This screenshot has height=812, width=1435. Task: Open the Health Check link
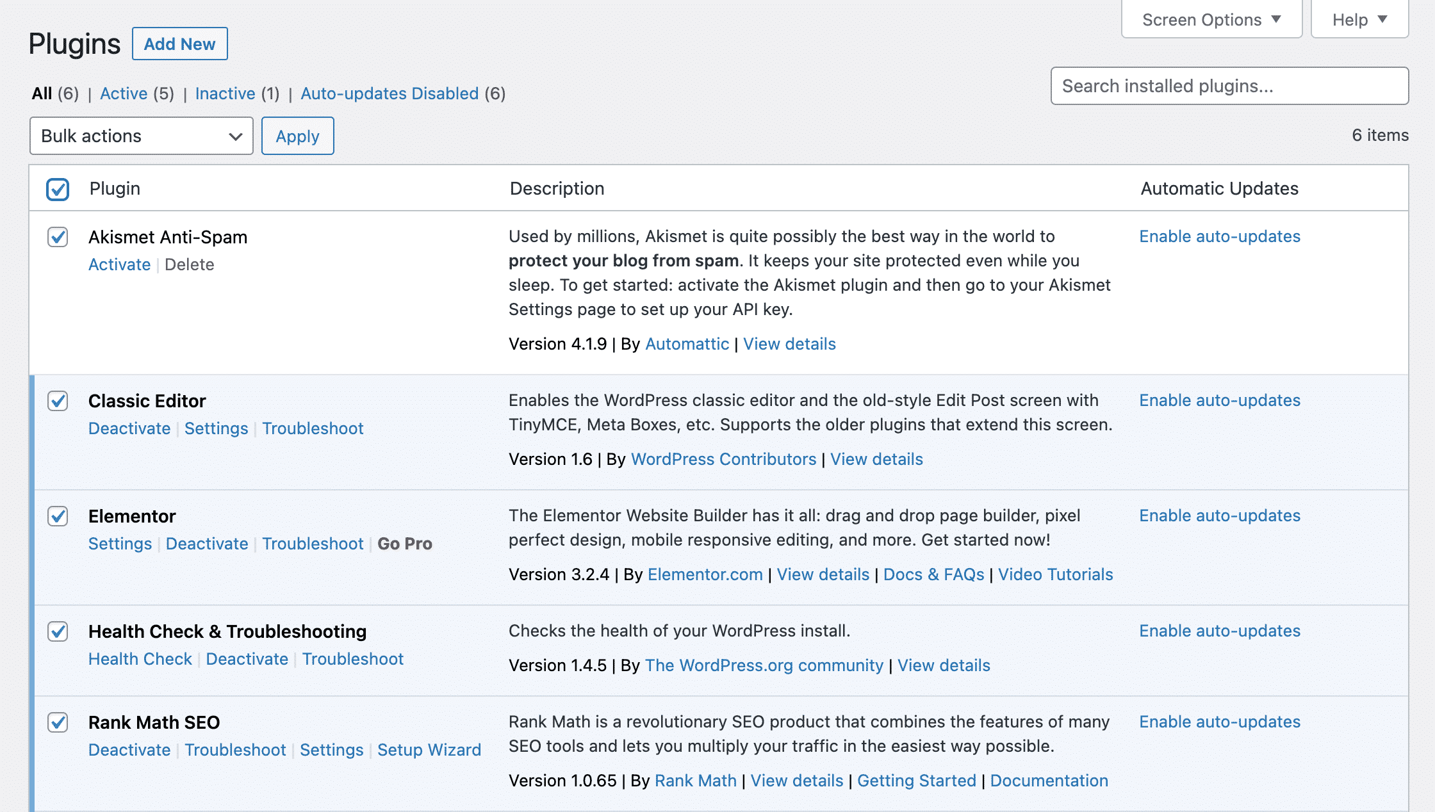click(x=140, y=659)
